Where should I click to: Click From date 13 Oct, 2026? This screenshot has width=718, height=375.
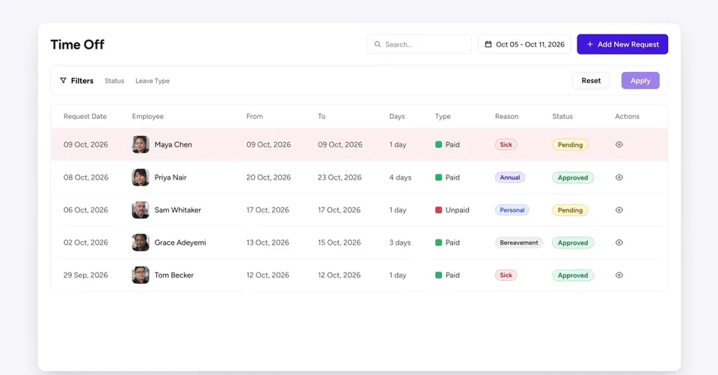click(268, 243)
